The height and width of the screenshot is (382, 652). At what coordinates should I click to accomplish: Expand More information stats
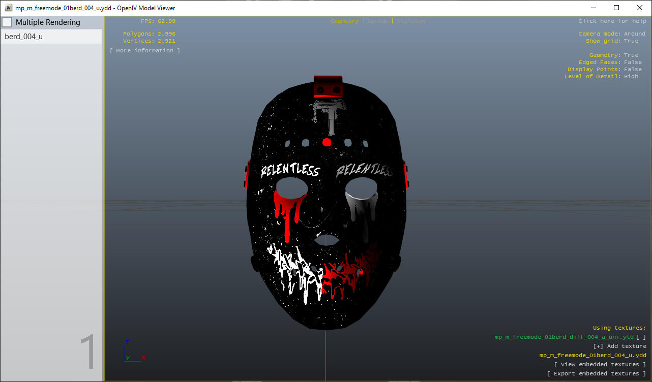click(x=145, y=50)
